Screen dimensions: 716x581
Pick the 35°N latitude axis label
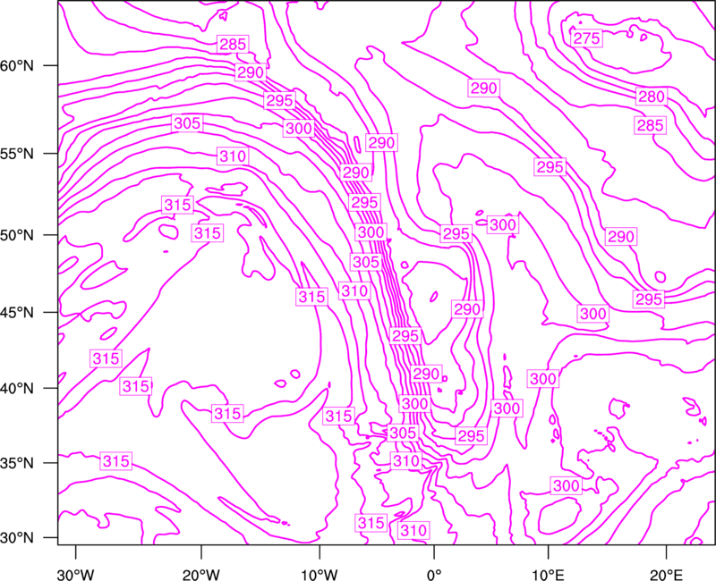click(x=17, y=463)
